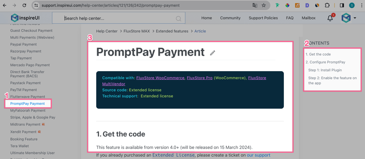Open the dark orange round browser extension
This screenshot has width=365, height=159.
click(x=317, y=5)
